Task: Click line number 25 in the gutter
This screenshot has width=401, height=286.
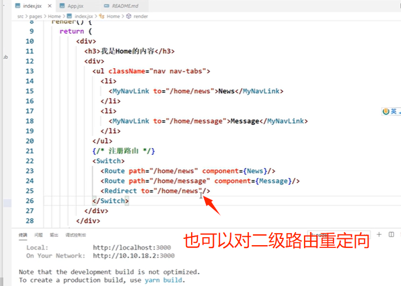Action: 29,191
